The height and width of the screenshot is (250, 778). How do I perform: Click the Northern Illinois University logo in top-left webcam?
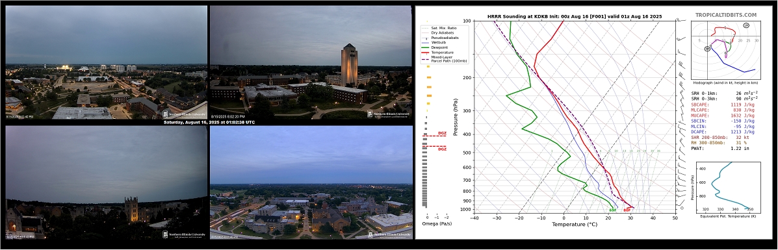[185, 114]
